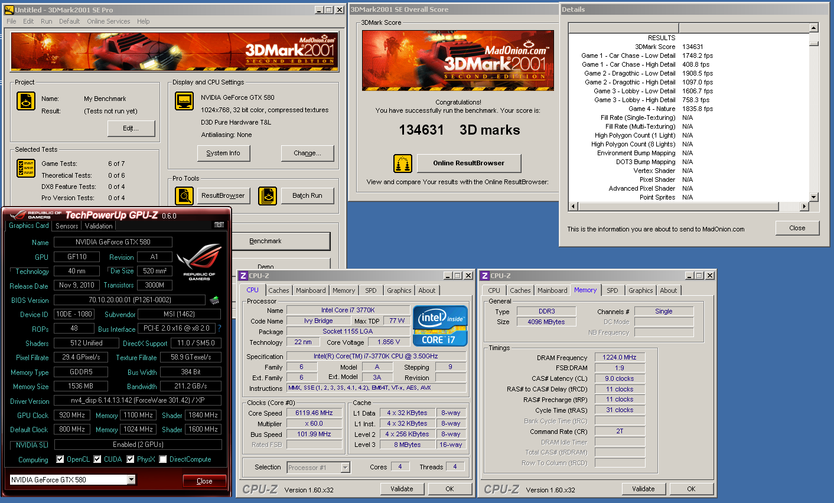This screenshot has width=834, height=503.
Task: Select the Graphics Card tab in GPU-Z
Action: (x=29, y=226)
